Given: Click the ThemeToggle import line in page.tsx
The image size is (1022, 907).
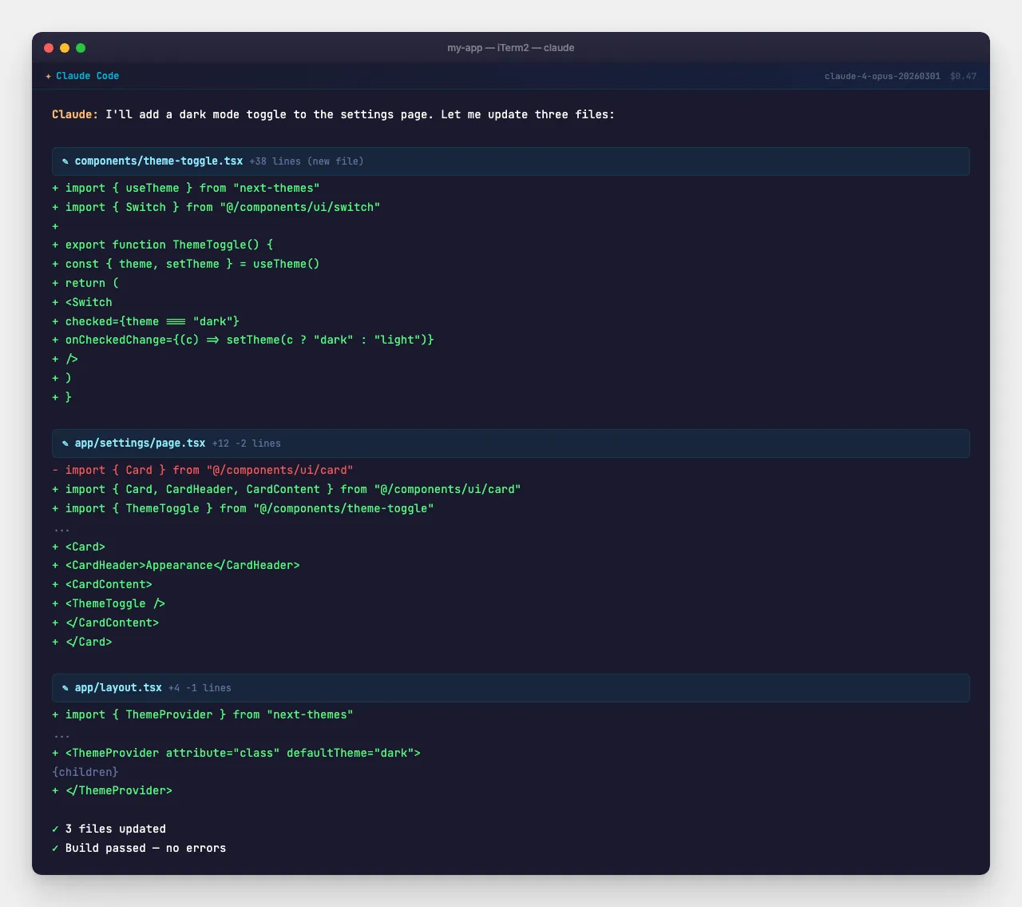Looking at the screenshot, I should 243,508.
